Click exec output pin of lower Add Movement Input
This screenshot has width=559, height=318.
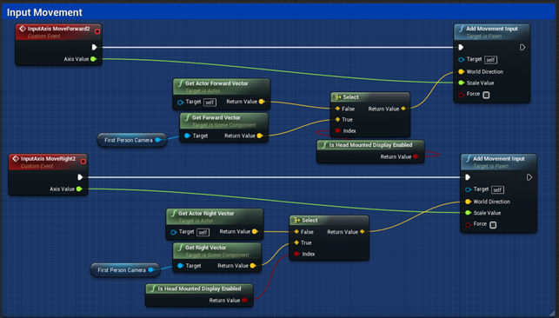pos(529,177)
